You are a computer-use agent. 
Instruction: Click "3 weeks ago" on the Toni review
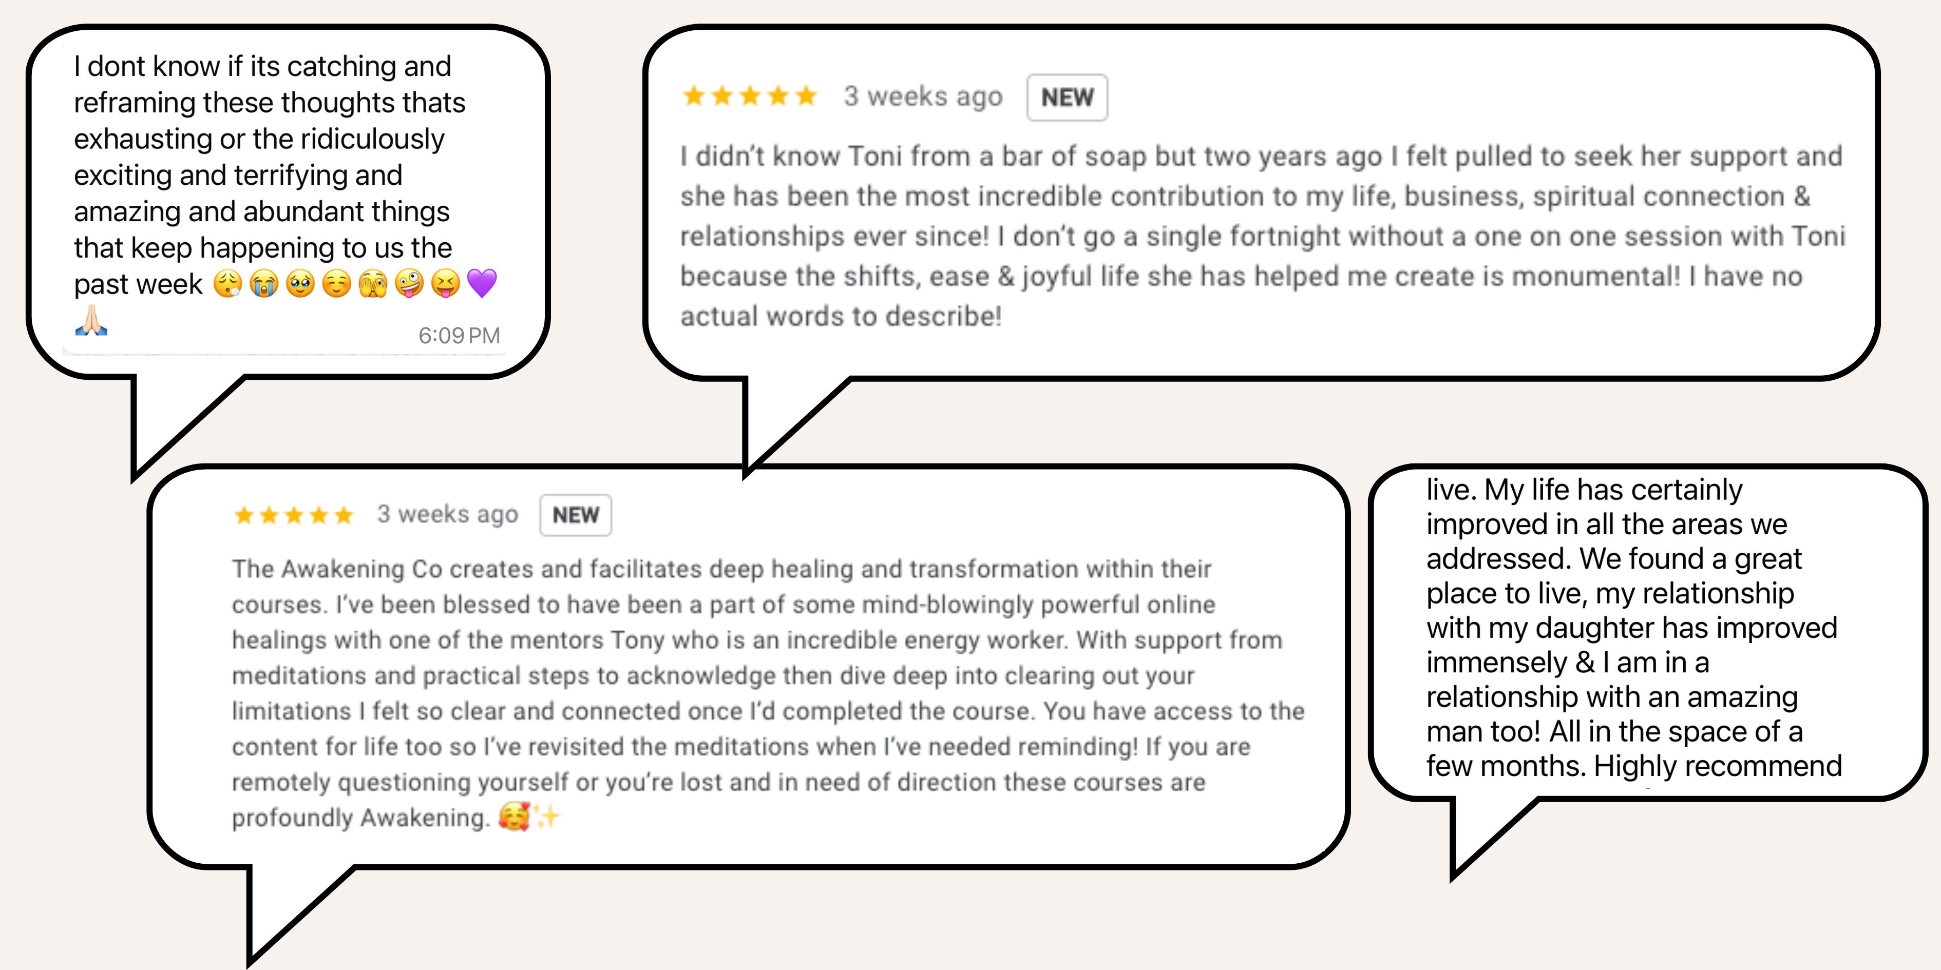pos(922,96)
